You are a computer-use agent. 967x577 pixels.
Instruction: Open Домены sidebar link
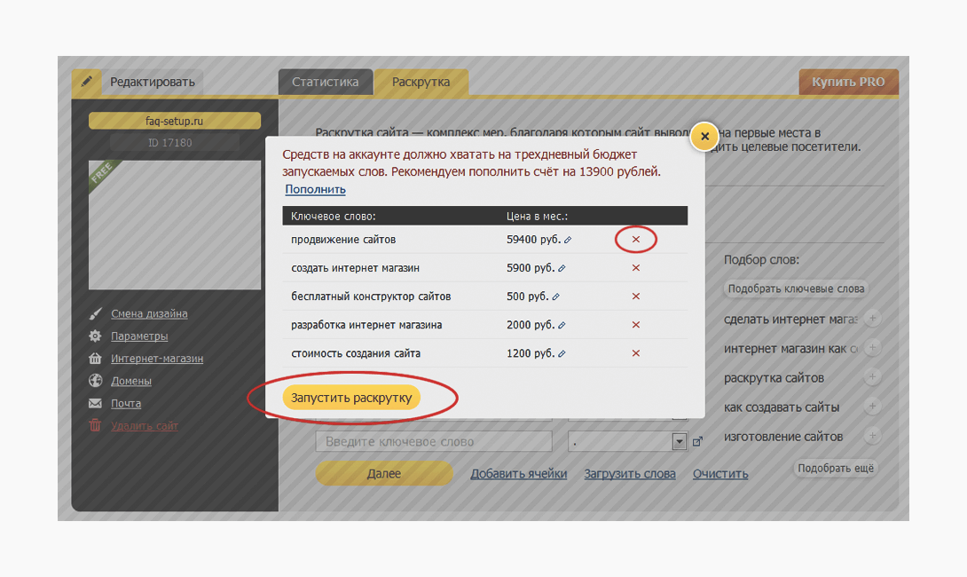click(x=131, y=381)
